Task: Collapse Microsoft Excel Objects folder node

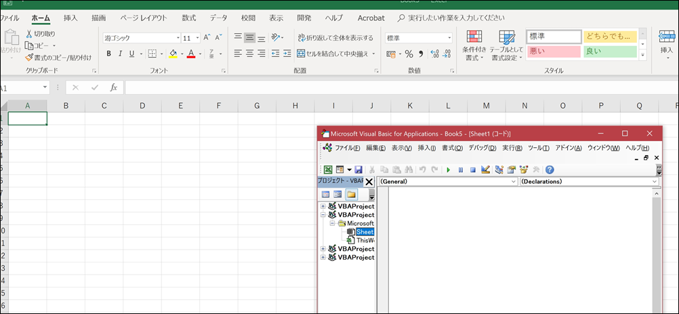Action: click(x=332, y=223)
